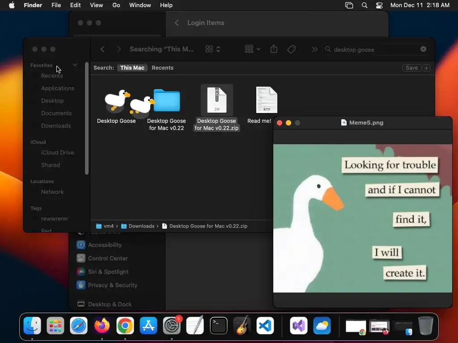Open Desktop in Finder sidebar

pos(52,101)
